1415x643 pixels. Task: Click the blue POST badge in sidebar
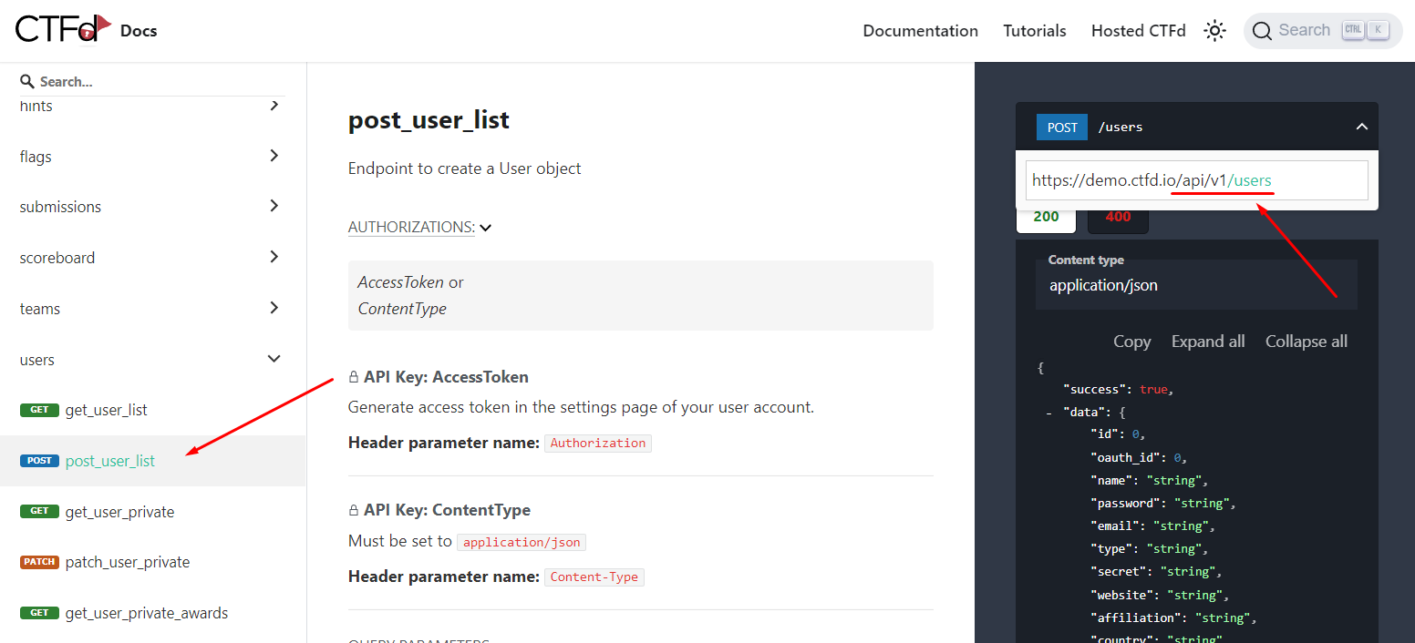pyautogui.click(x=39, y=461)
